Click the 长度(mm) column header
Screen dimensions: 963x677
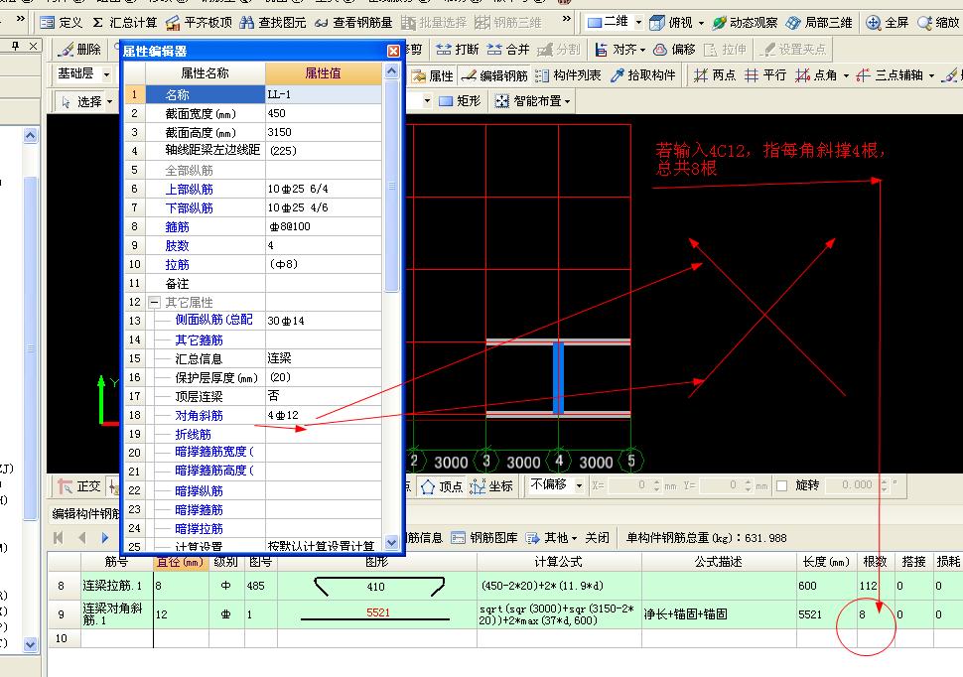(x=826, y=562)
